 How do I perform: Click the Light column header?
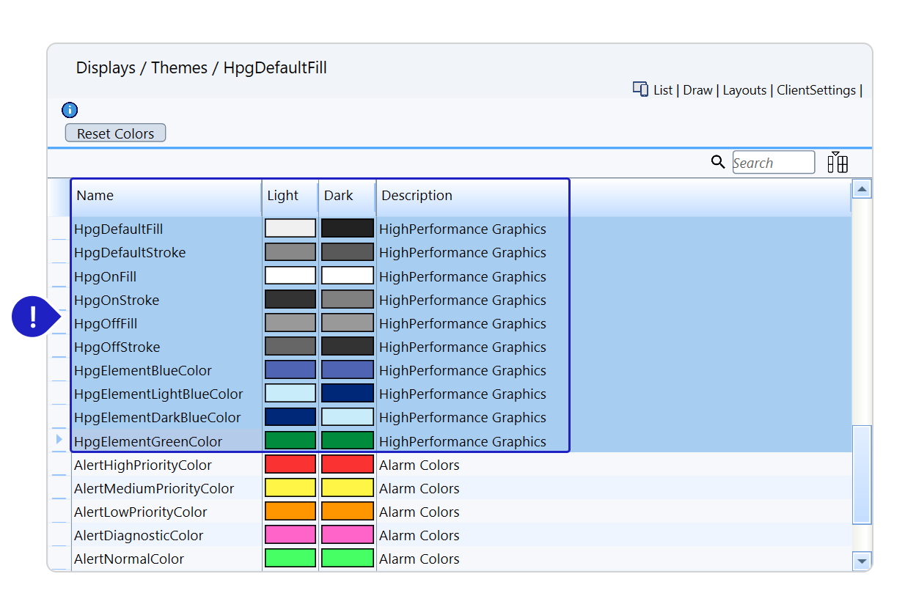283,196
